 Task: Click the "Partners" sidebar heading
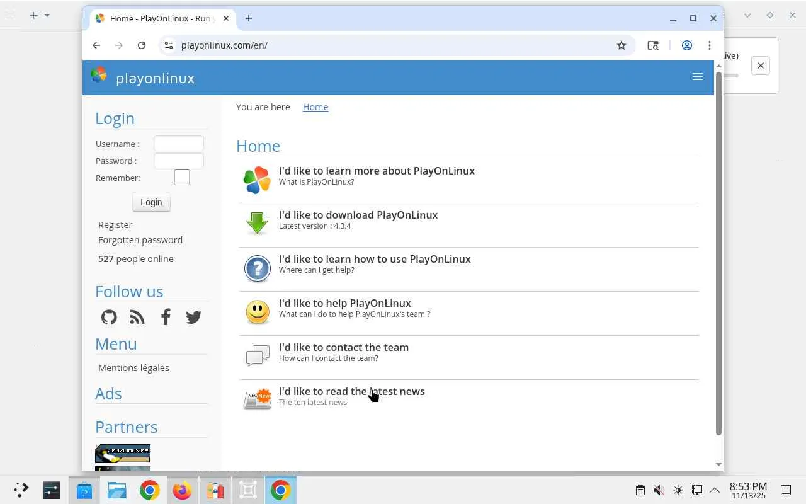coord(127,427)
